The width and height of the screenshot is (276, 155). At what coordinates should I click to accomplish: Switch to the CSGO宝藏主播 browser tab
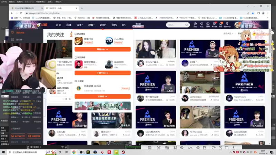tap(27, 8)
